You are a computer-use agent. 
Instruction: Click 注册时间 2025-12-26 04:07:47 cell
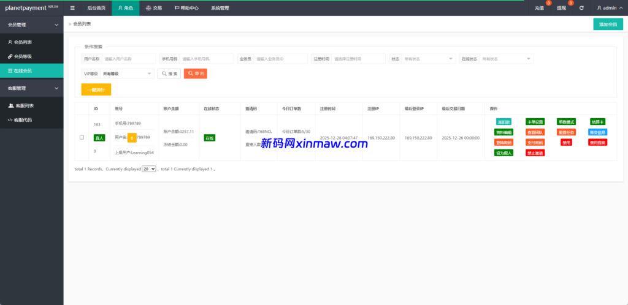pyautogui.click(x=339, y=138)
